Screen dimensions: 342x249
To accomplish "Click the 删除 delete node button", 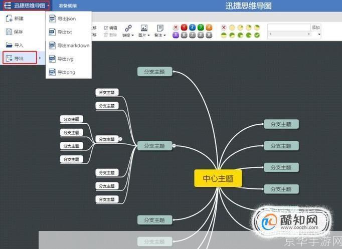I will [x=111, y=35].
